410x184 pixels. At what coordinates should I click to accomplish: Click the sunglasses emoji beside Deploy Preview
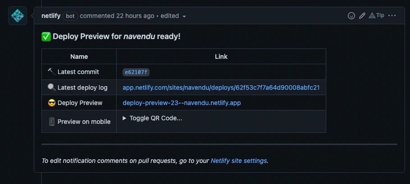(x=52, y=103)
